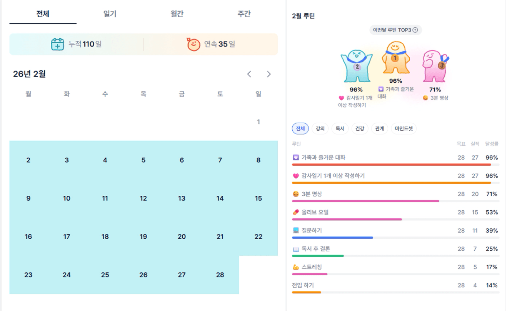Viewport: 512px width, 318px height.
Task: Click the first place orange mascot
Action: (x=395, y=58)
